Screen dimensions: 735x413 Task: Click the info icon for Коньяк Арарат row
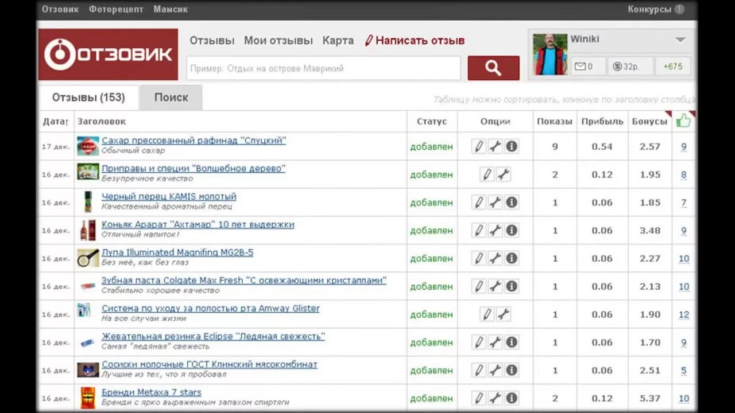512,230
